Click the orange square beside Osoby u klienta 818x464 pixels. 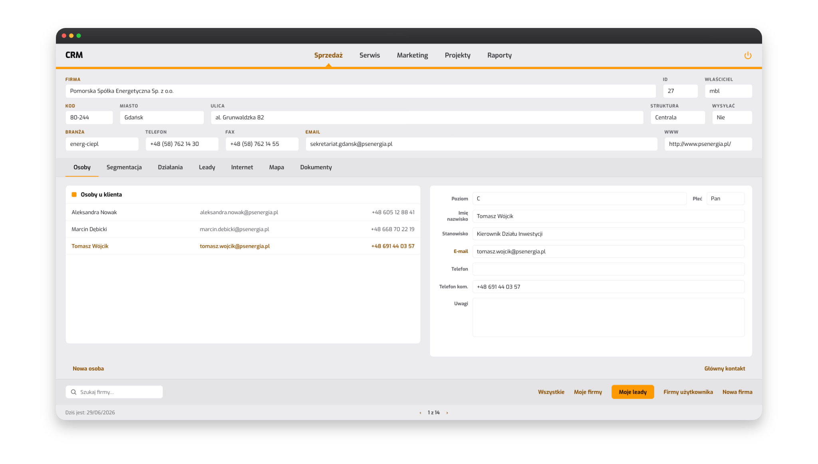point(74,195)
